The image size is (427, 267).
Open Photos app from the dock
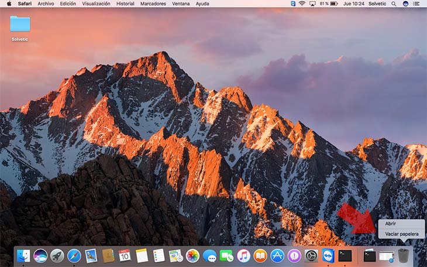[x=192, y=256]
